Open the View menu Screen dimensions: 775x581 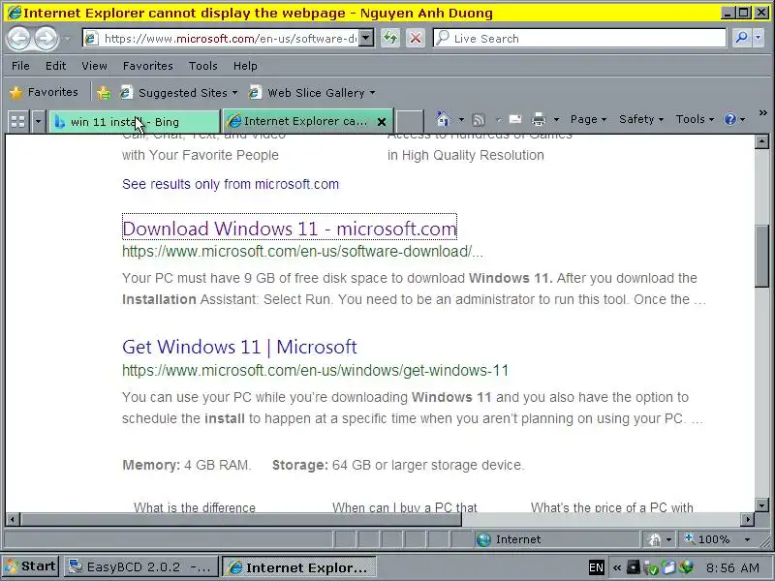(94, 66)
